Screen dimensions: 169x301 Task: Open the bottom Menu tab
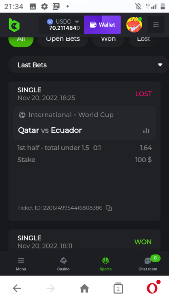click(x=21, y=264)
